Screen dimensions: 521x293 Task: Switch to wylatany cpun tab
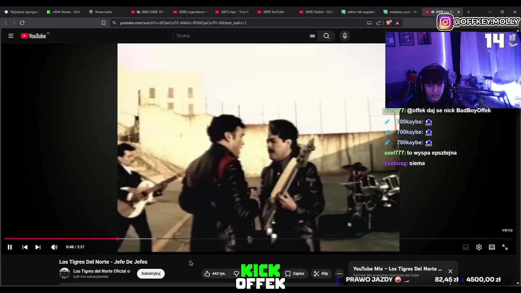pos(401,12)
